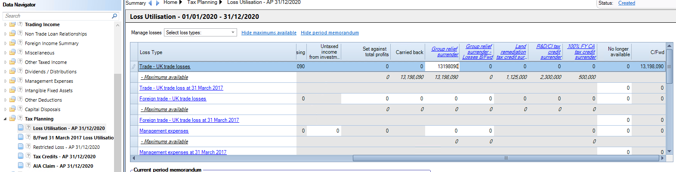The width and height of the screenshot is (676, 172).
Task: Click Home in the breadcrumb
Action: coord(170,3)
